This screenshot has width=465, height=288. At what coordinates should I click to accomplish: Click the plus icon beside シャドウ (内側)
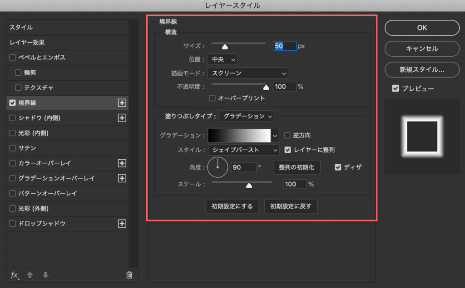point(122,118)
